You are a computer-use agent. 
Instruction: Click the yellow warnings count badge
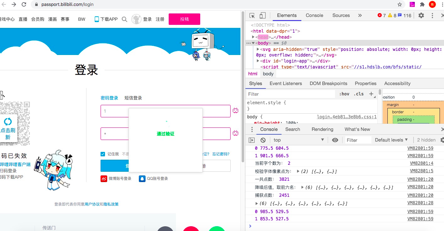point(392,15)
